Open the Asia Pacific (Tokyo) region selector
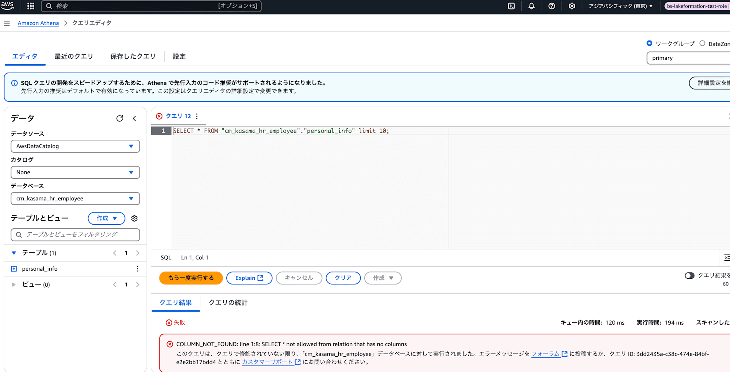The height and width of the screenshot is (372, 730). click(x=620, y=6)
